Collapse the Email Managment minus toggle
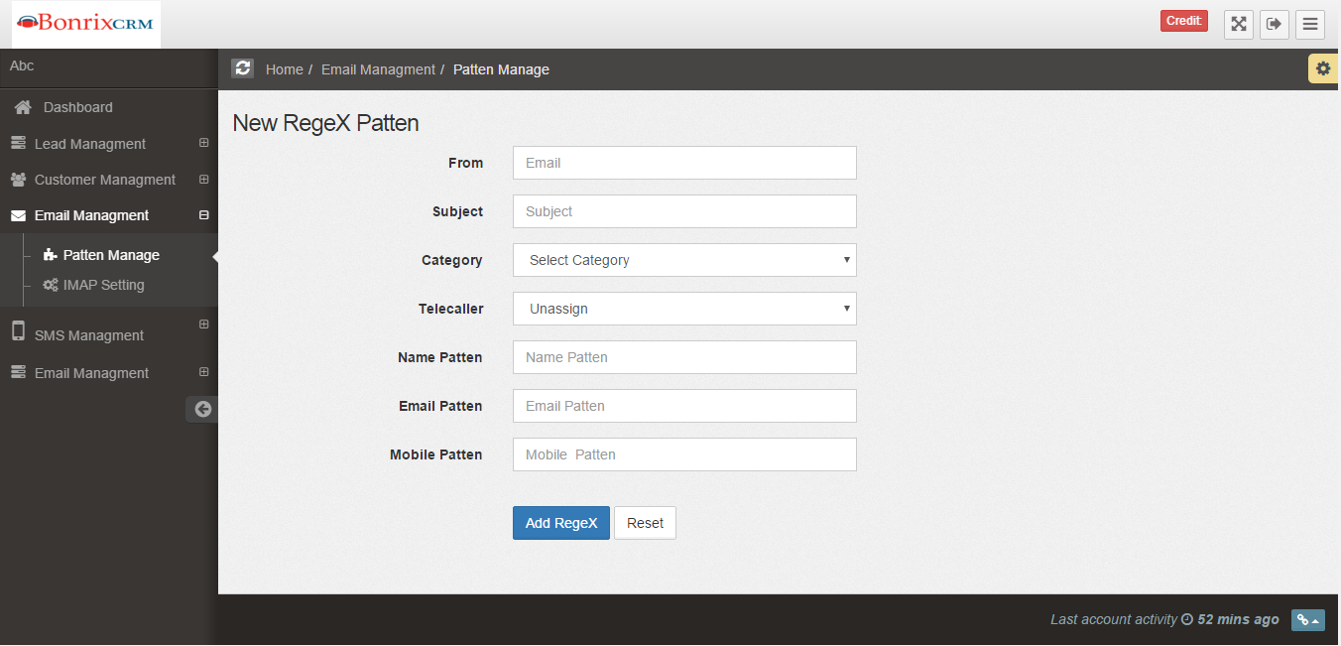Viewport: 1341px width, 646px height. coord(203,215)
